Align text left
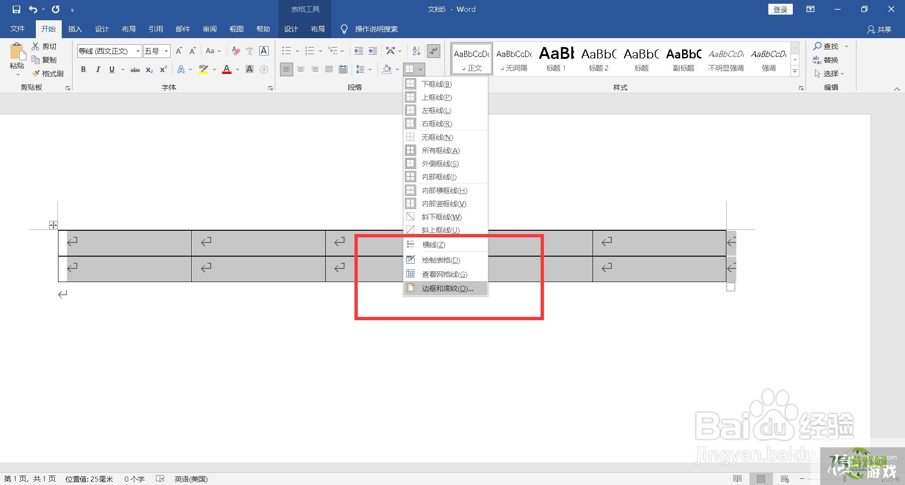 [x=286, y=70]
